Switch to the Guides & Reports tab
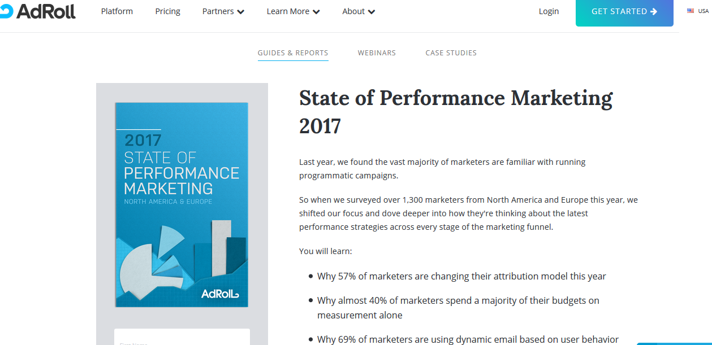The image size is (712, 345). tap(293, 53)
